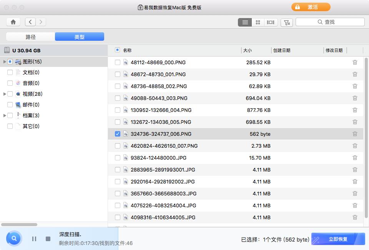This screenshot has height=250, width=369.
Task: Stop the deep scan
Action: pyautogui.click(x=47, y=238)
